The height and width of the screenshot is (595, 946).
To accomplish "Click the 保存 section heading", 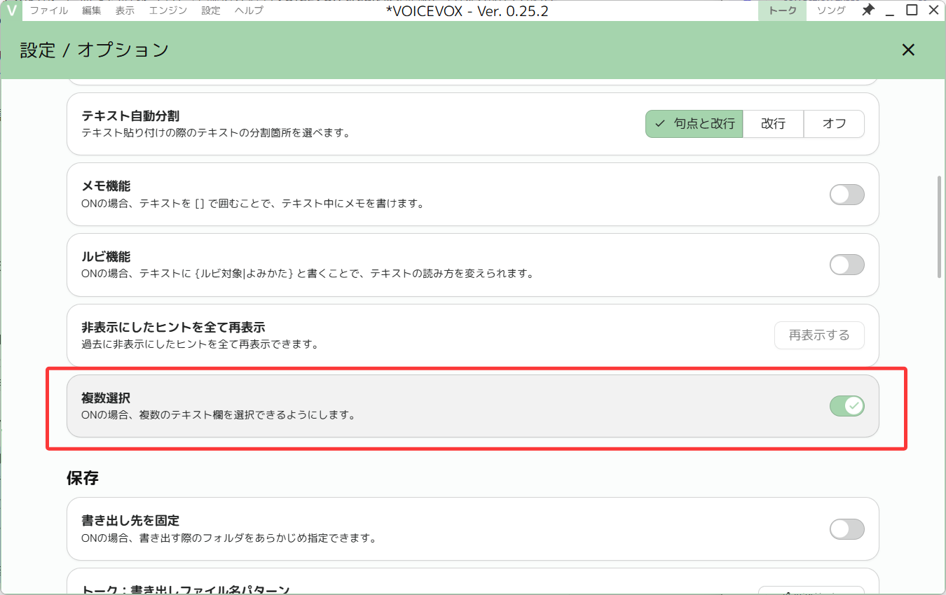I will click(x=83, y=478).
